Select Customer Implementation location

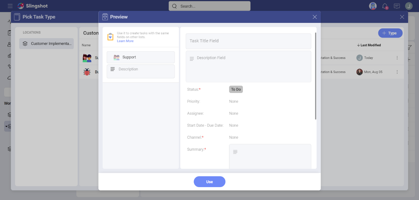47,44
